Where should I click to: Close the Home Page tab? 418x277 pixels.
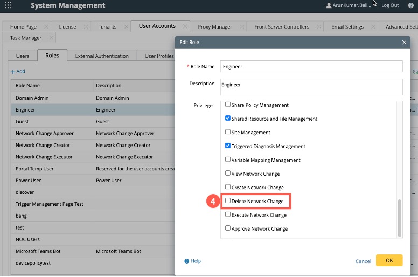tap(46, 27)
